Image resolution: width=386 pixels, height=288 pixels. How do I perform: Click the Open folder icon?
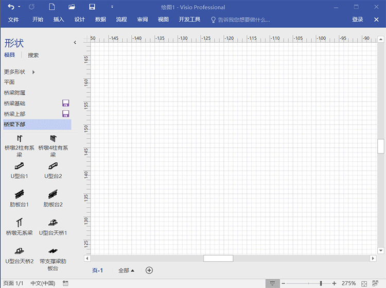tap(72, 7)
